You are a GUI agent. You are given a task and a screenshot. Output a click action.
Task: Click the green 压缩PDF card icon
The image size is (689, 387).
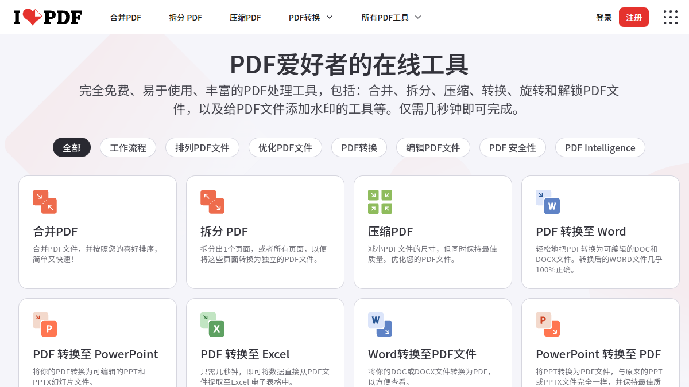[x=380, y=202]
